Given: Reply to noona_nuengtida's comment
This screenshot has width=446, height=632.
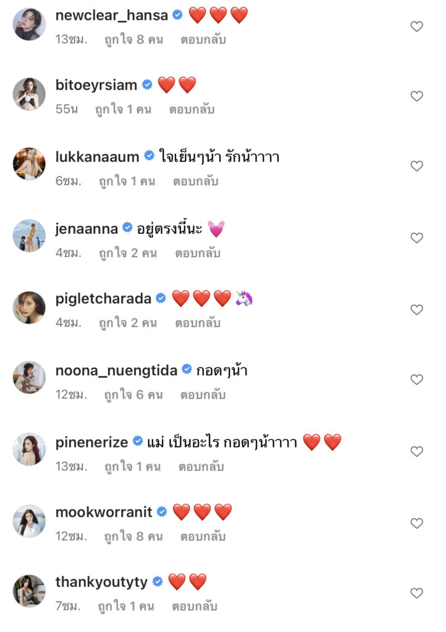Looking at the screenshot, I should (203, 394).
